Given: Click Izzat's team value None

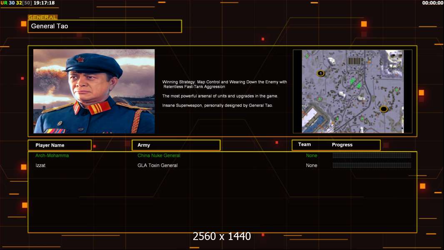Looking at the screenshot, I should click(x=312, y=165).
